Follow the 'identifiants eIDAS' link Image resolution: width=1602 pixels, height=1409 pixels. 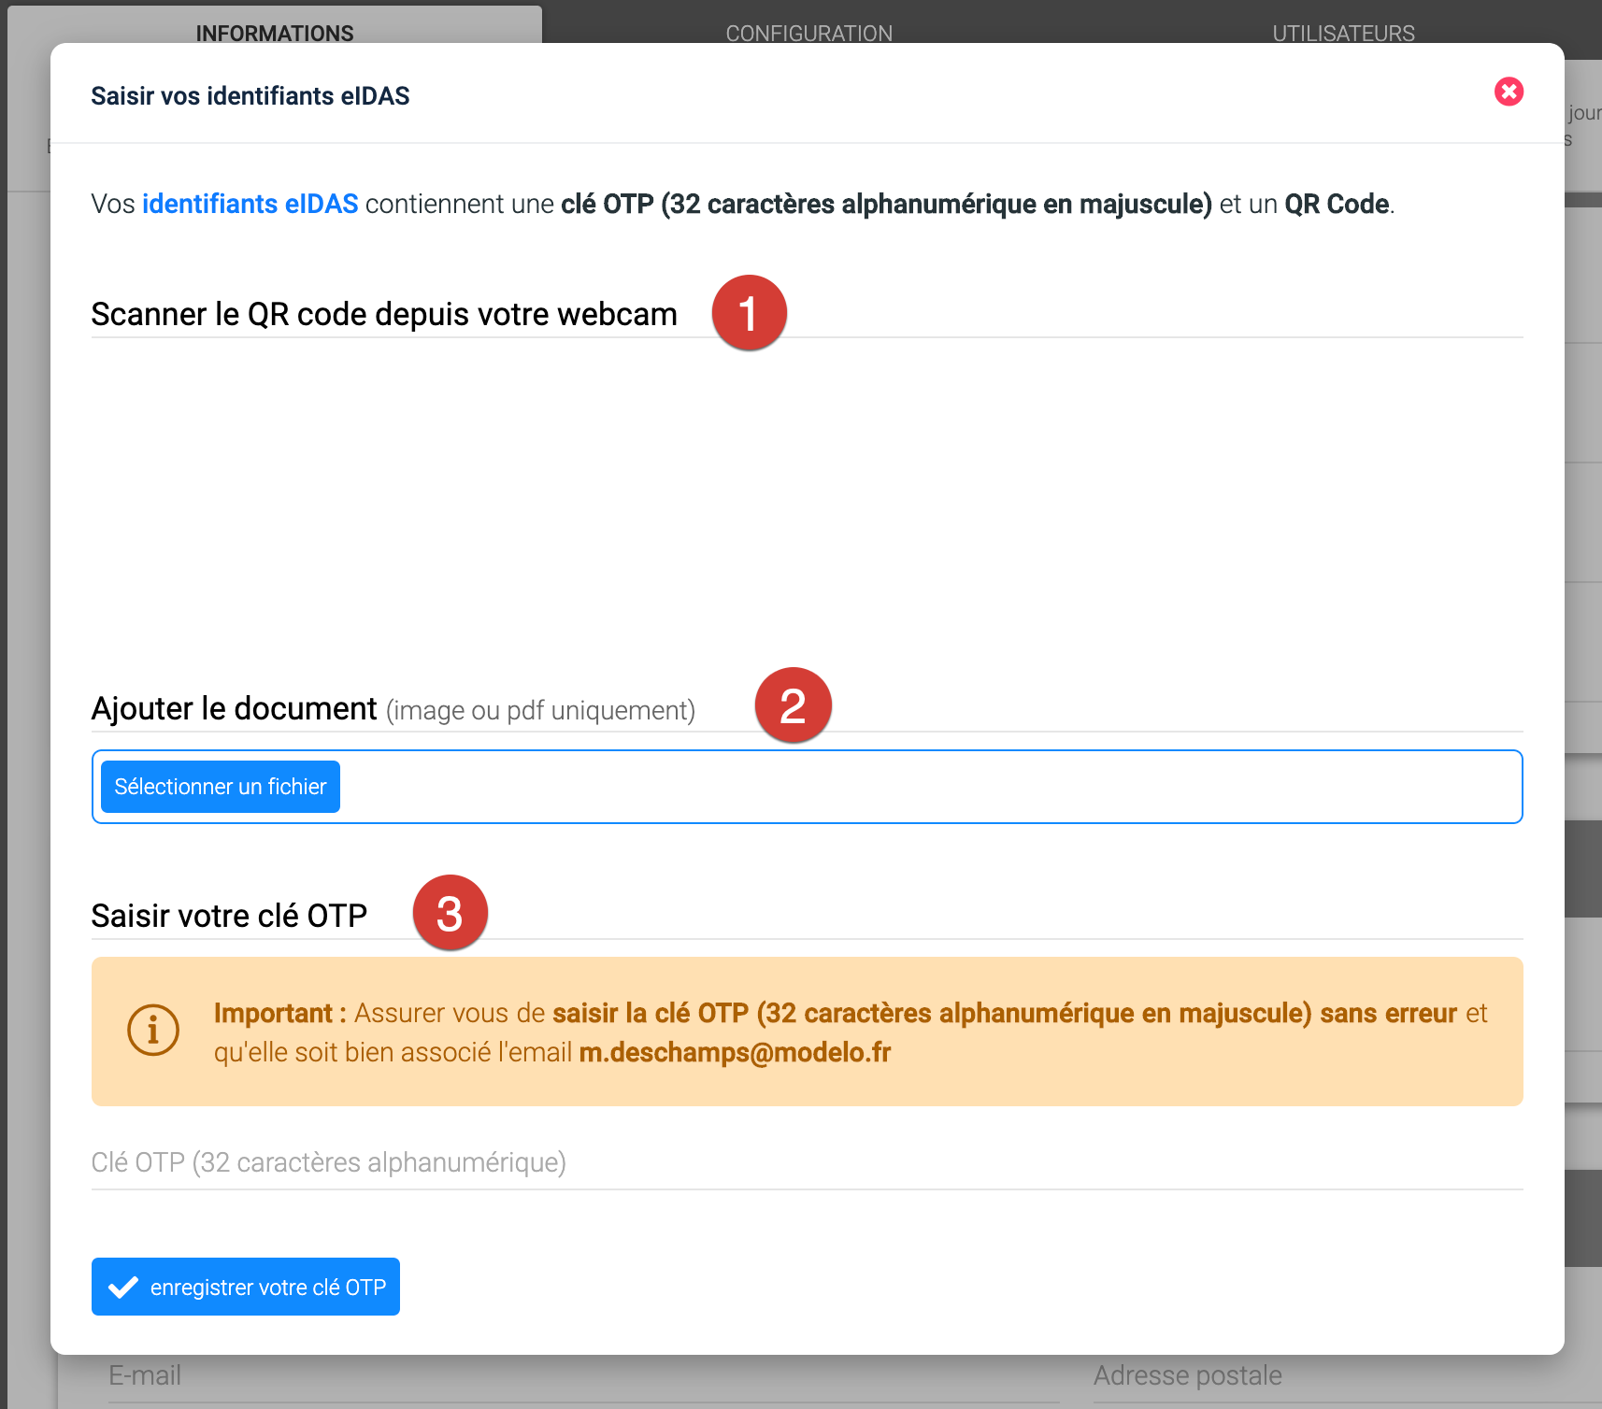click(x=250, y=204)
